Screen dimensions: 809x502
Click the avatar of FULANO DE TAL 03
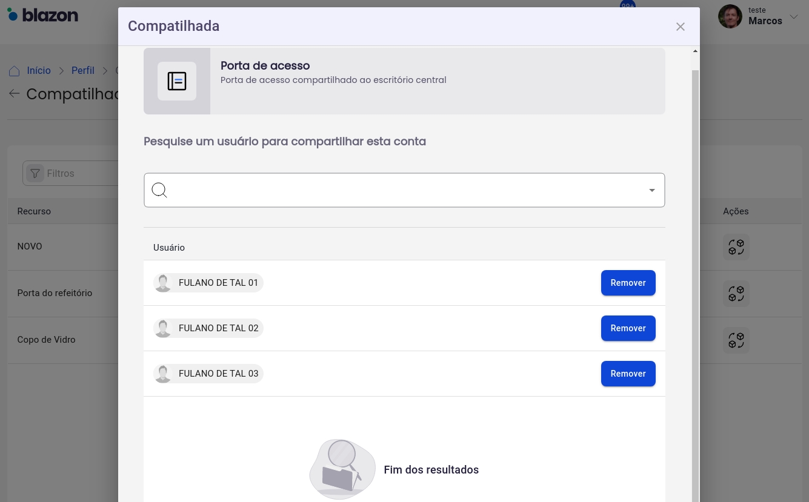click(163, 374)
